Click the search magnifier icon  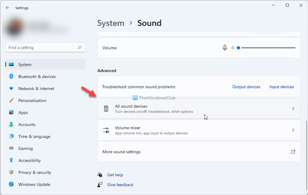(x=80, y=48)
